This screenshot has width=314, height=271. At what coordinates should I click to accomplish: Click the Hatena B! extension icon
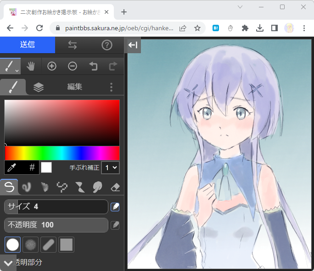tap(215, 28)
